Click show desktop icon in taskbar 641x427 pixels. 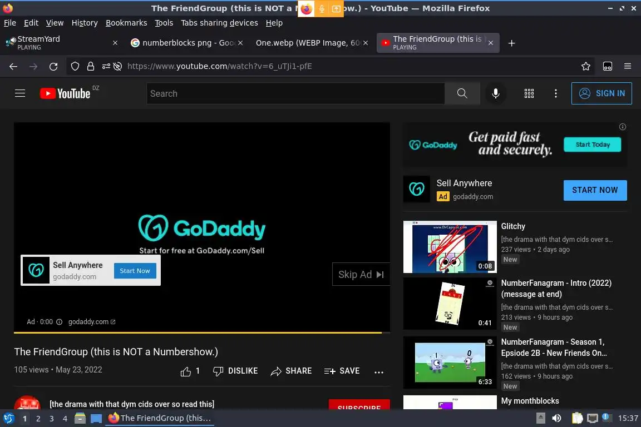96,419
